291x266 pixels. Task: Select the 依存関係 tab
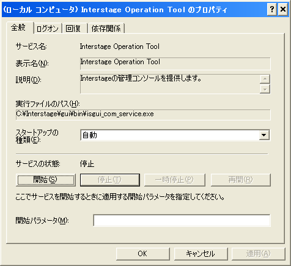click(106, 28)
